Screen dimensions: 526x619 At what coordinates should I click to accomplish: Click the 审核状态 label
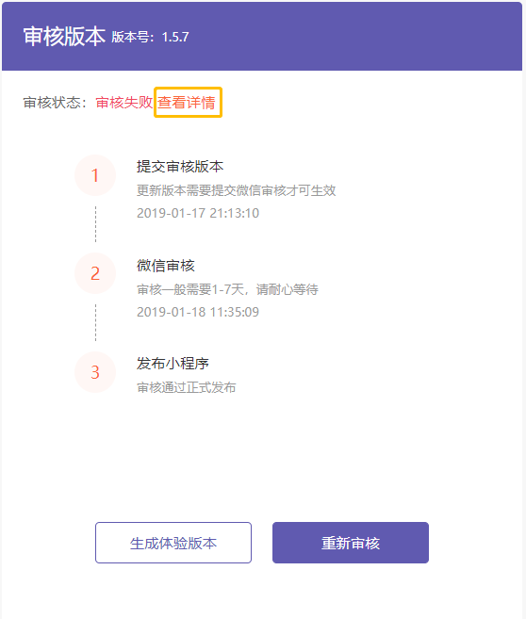click(x=52, y=103)
